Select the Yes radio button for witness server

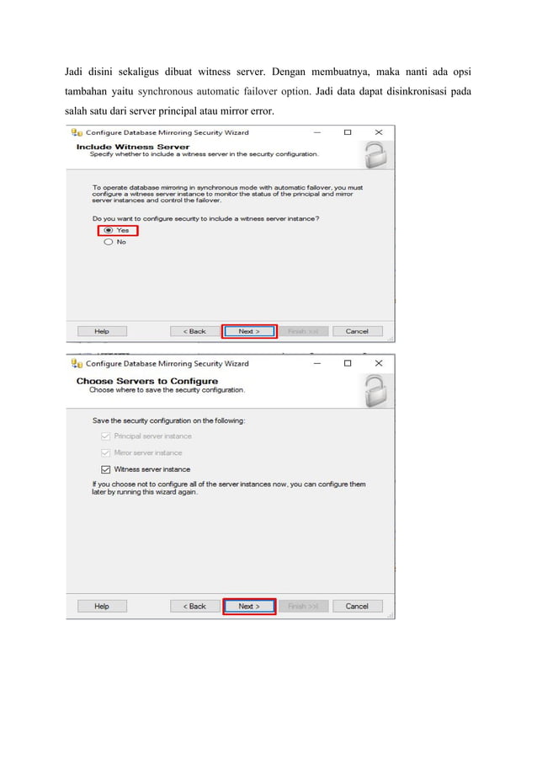[x=109, y=230]
